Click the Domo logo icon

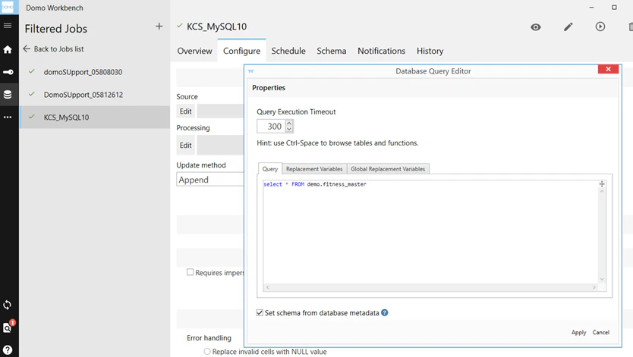(x=8, y=8)
